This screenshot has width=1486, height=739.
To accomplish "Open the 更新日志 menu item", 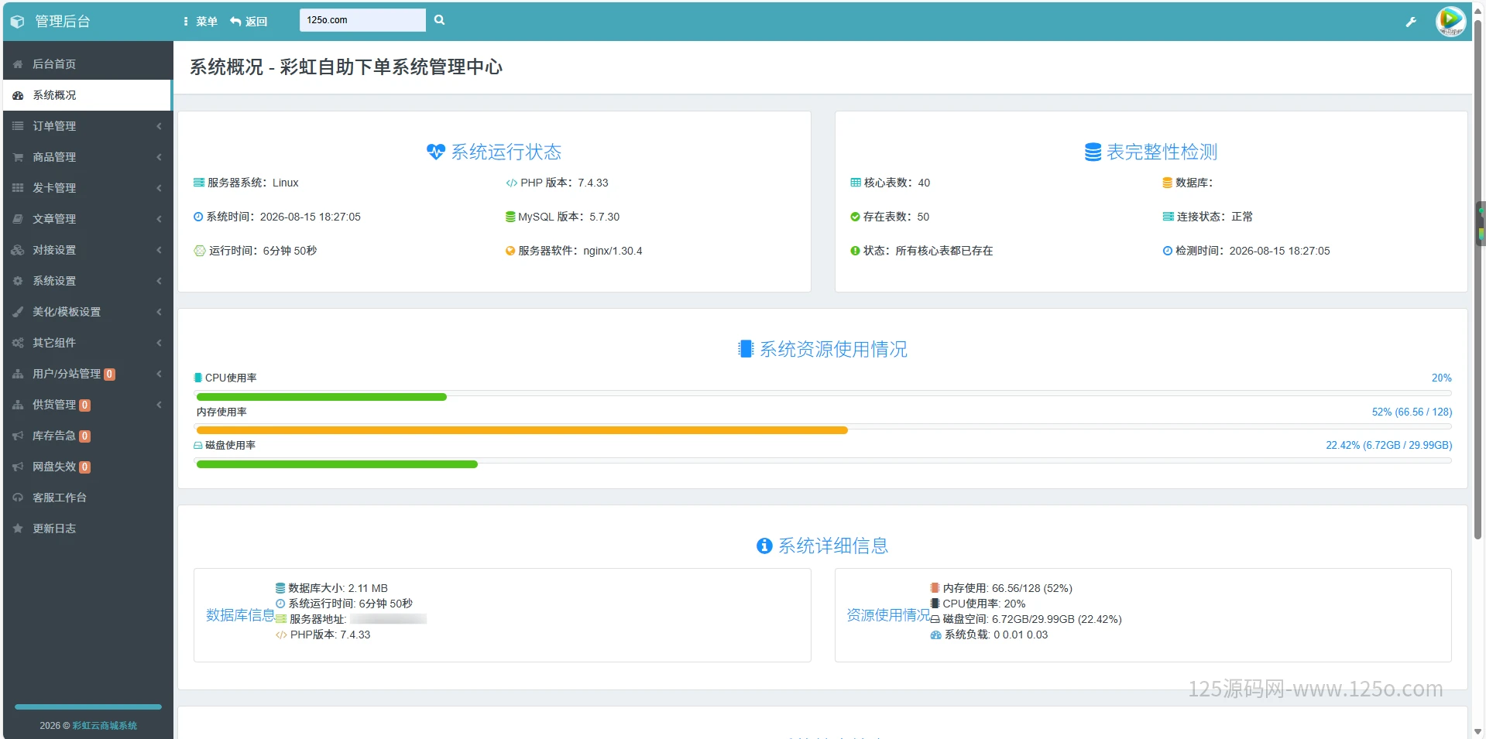I will [88, 529].
